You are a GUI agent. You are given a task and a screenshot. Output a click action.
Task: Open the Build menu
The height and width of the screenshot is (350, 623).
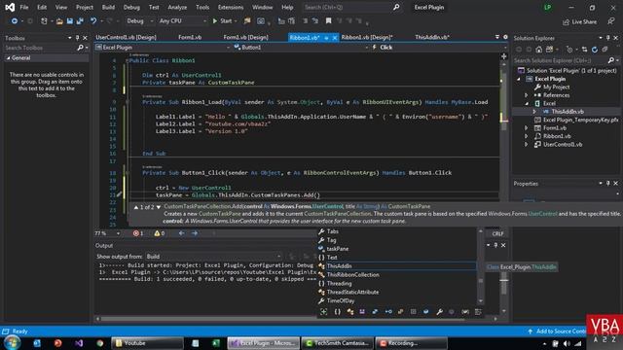(108, 7)
